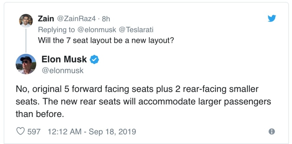This screenshot has height=144, width=292.
Task: Click Elon Musk's verified badge
Action: pos(94,60)
